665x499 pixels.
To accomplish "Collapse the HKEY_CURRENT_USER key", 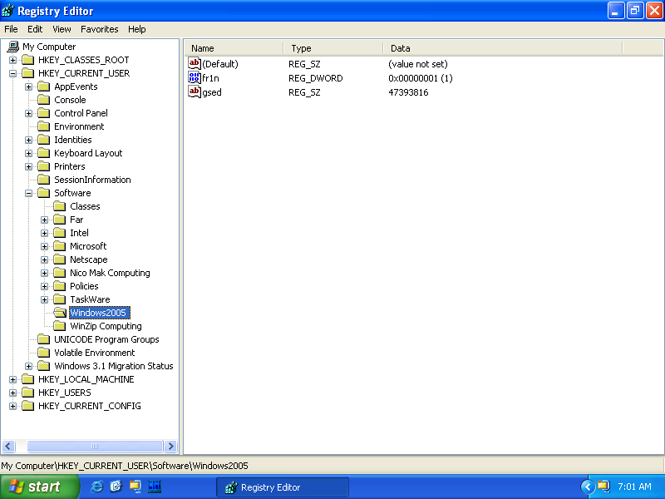I will pos(12,73).
